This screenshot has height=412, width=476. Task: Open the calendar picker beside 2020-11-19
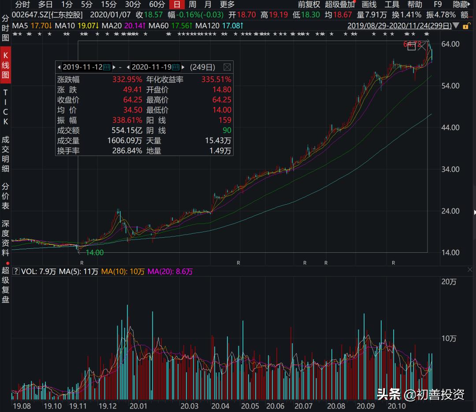[175, 67]
